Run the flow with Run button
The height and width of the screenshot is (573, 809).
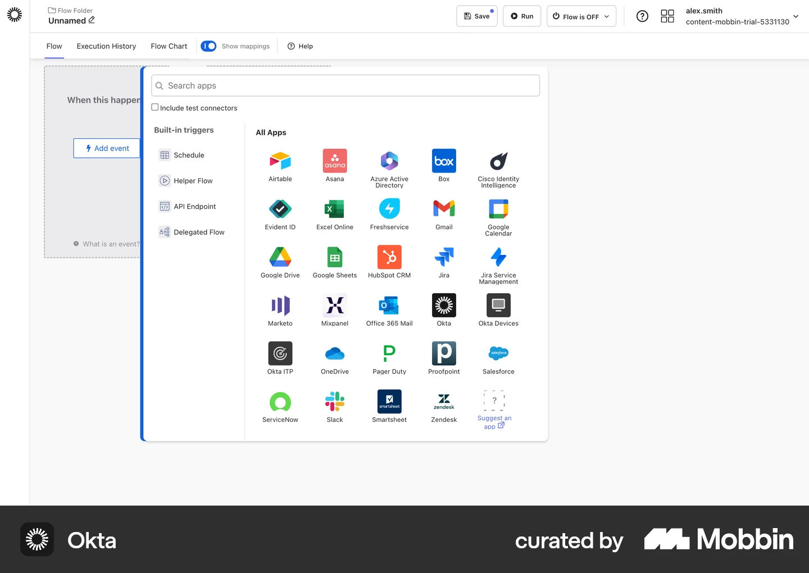click(522, 16)
